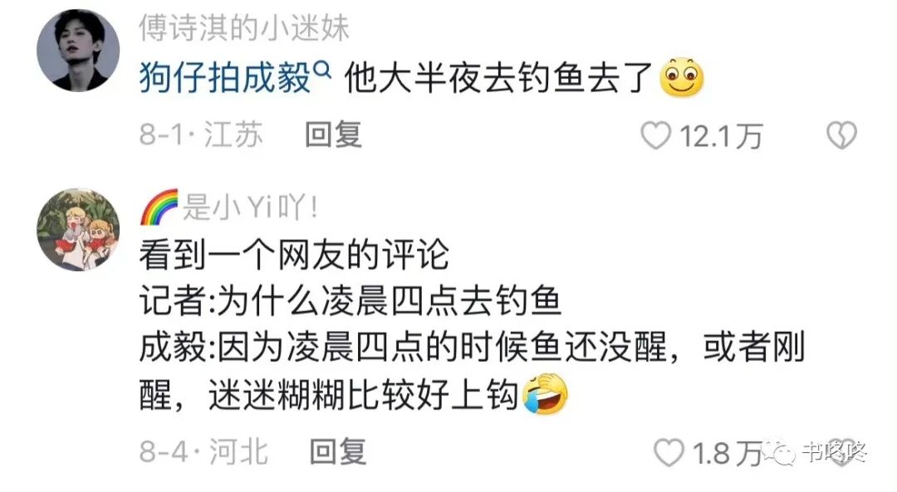Click the WeChat logo in the watermark
This screenshot has height=492, width=897.
[x=780, y=451]
